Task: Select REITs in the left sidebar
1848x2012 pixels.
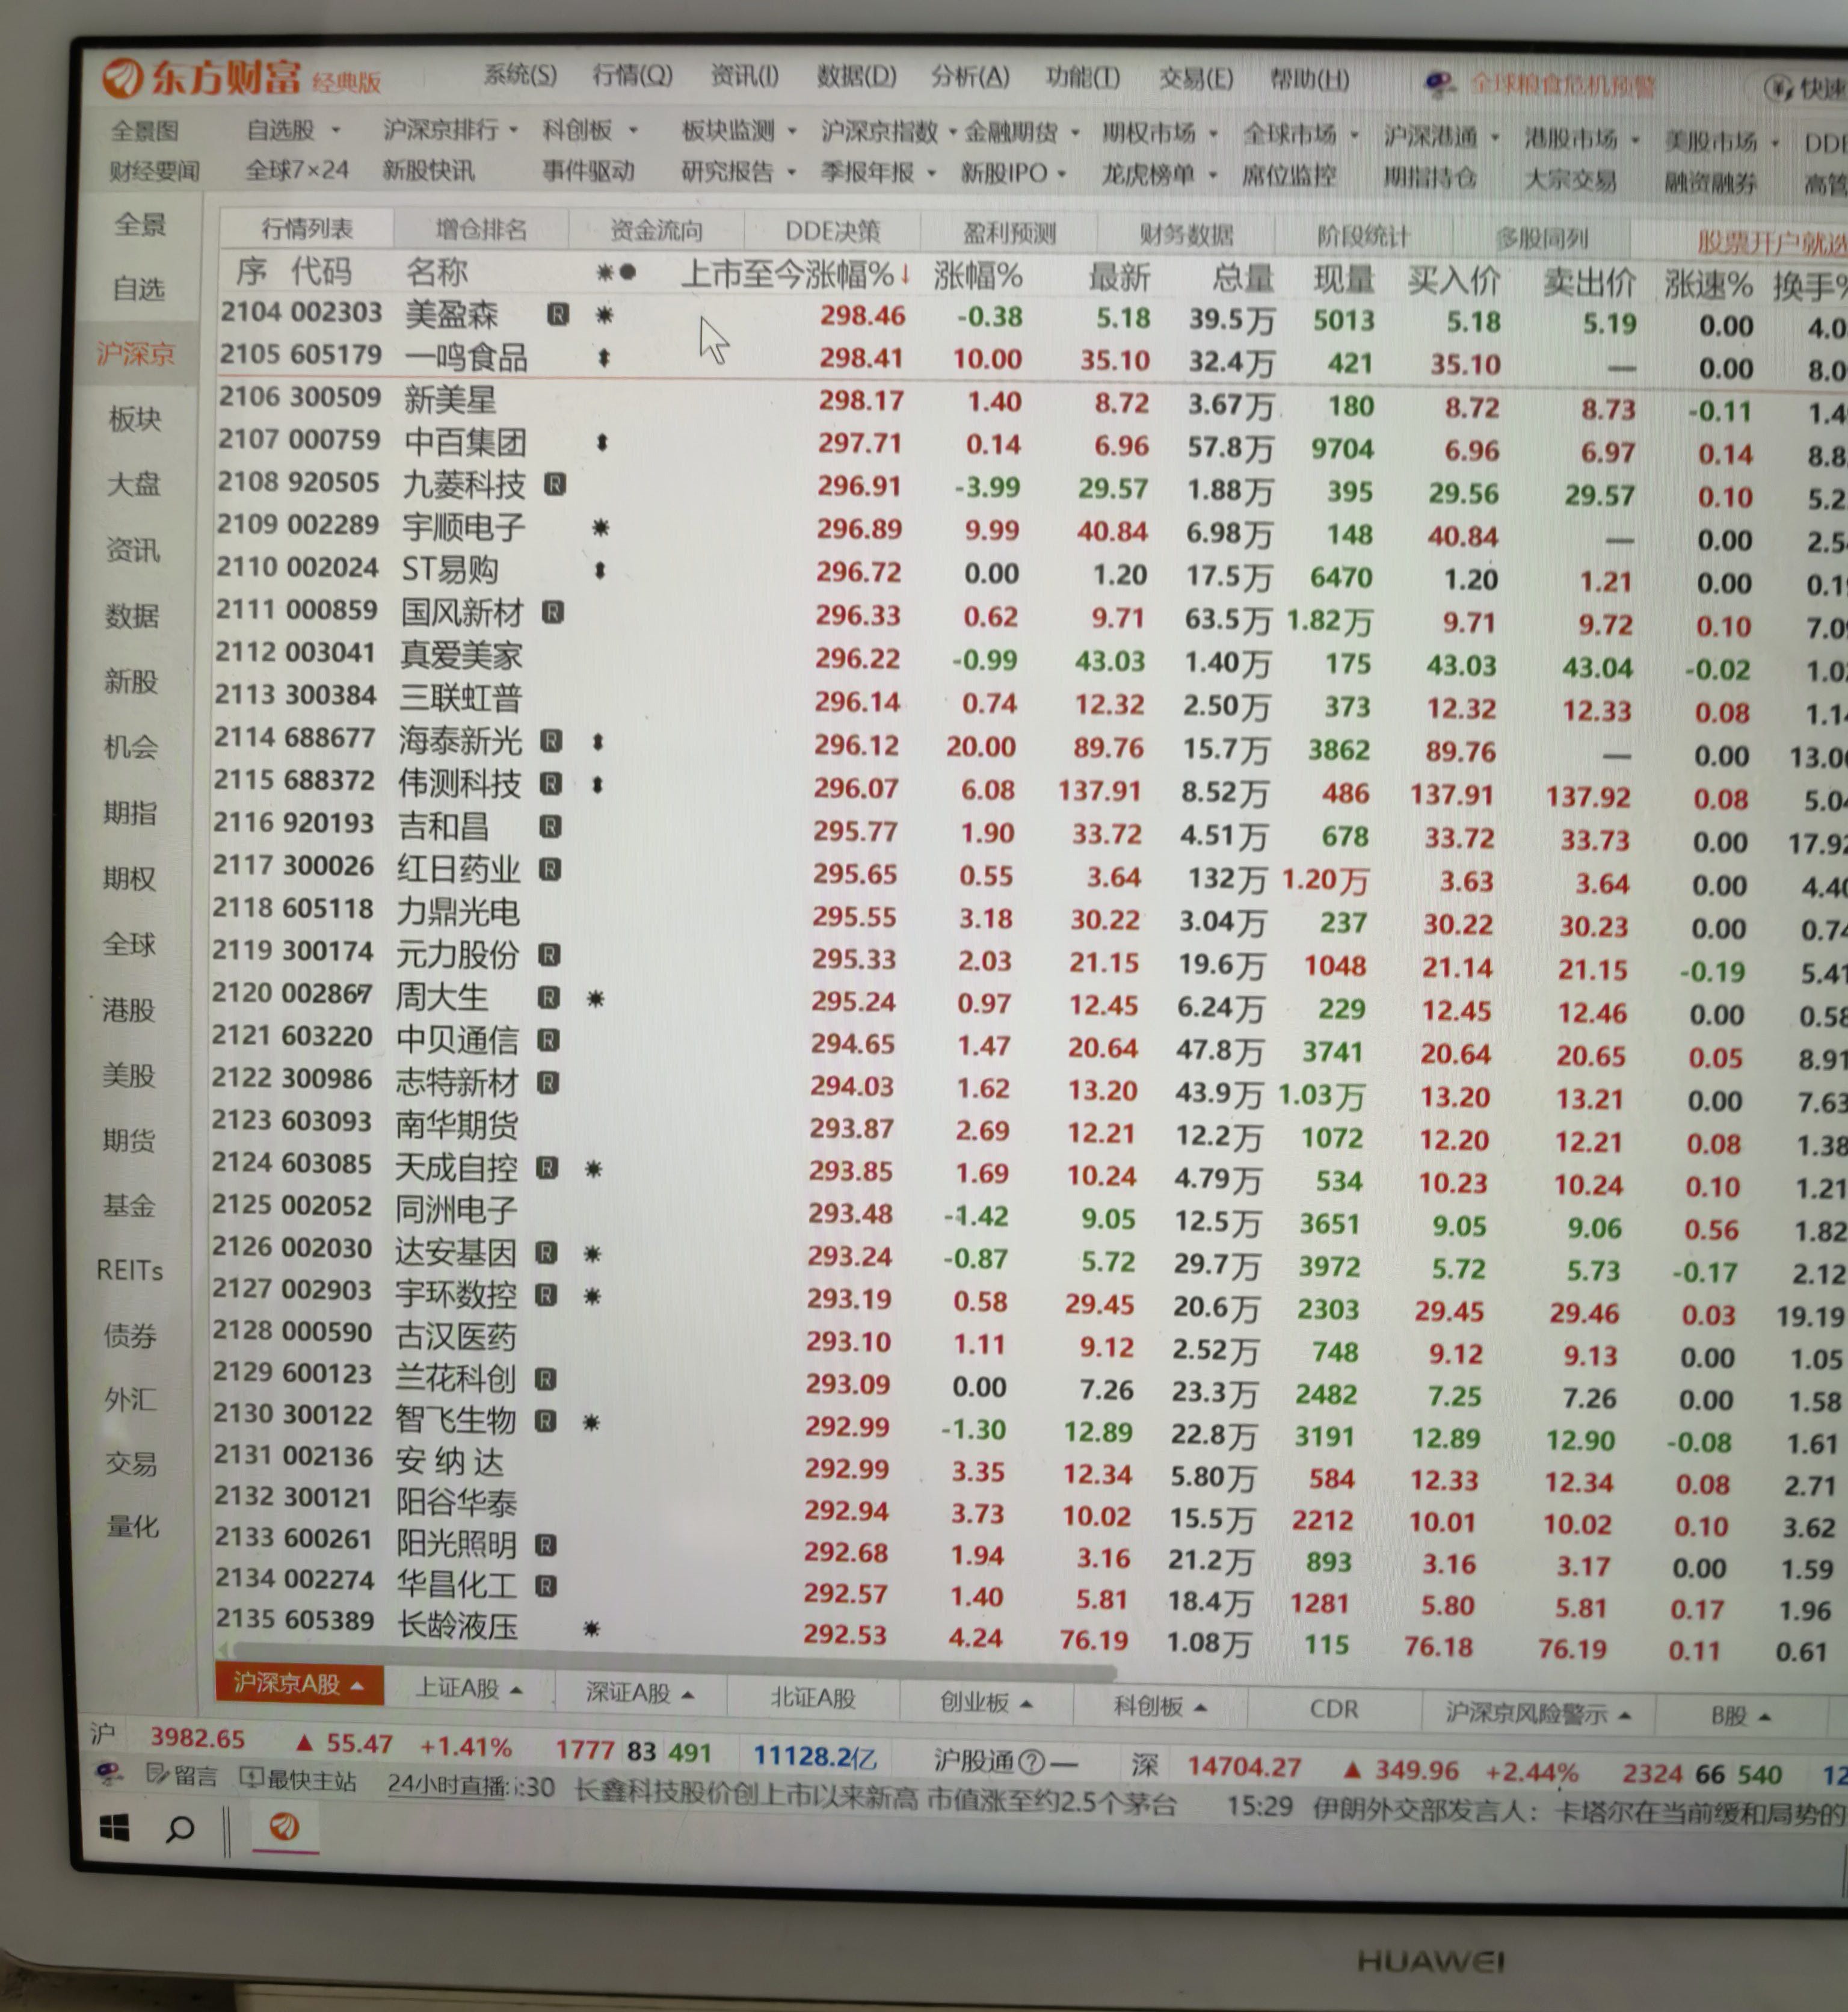Action: 129,1271
